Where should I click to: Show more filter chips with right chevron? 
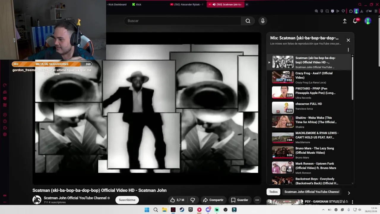pos(349,193)
